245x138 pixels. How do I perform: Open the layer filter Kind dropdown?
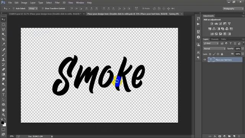(x=211, y=43)
